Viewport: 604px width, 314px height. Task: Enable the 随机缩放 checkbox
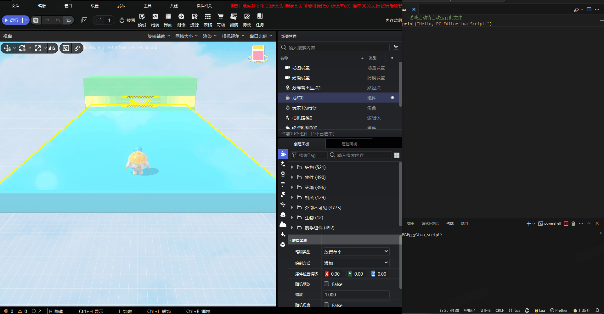coord(326,284)
